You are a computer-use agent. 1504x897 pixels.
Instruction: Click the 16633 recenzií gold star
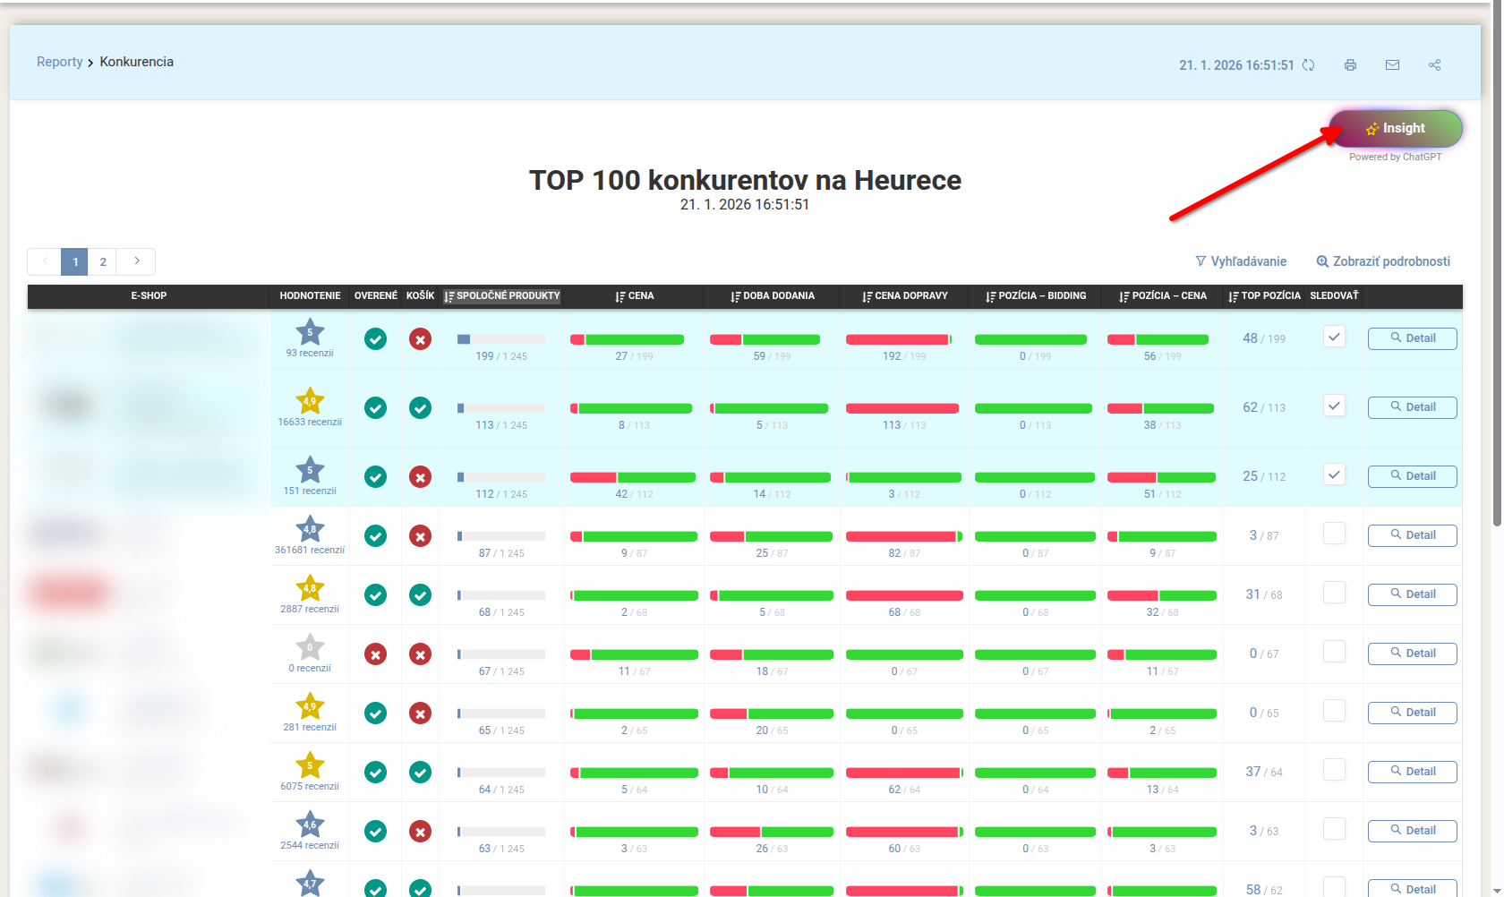[310, 401]
